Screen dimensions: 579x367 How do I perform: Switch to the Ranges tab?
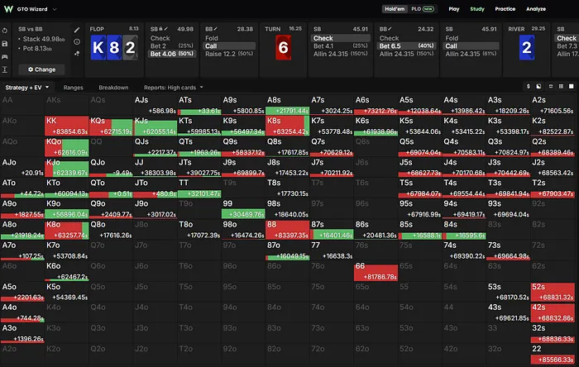point(73,88)
